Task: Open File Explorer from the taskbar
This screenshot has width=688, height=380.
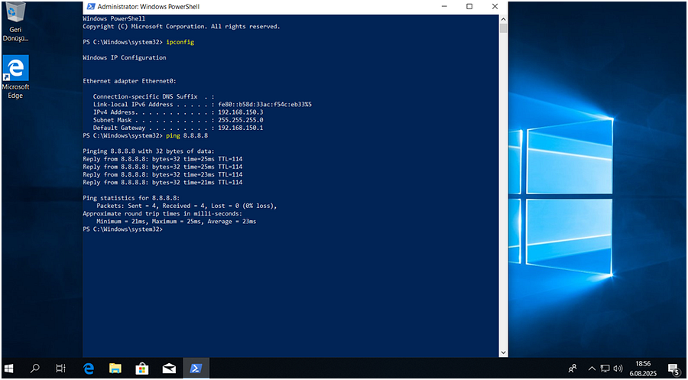Action: 115,369
